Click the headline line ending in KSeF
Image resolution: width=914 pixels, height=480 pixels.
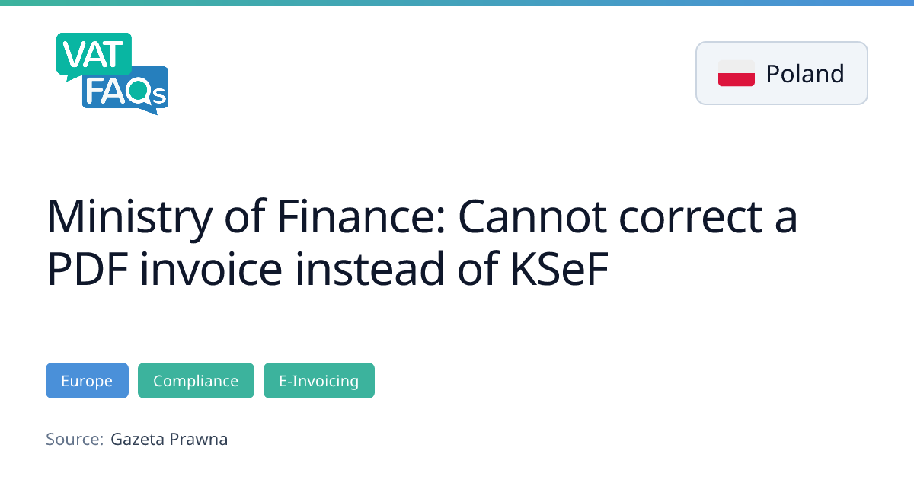(x=328, y=270)
